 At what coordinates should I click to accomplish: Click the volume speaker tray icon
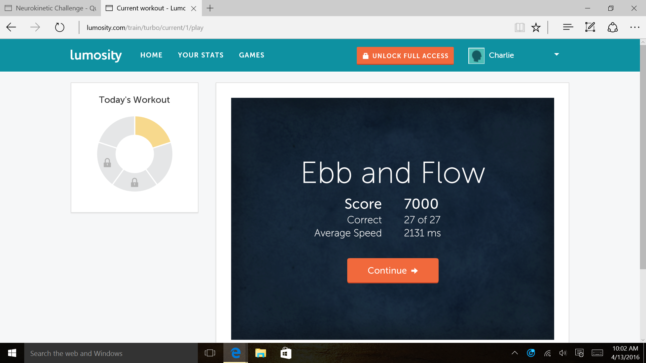coord(563,353)
